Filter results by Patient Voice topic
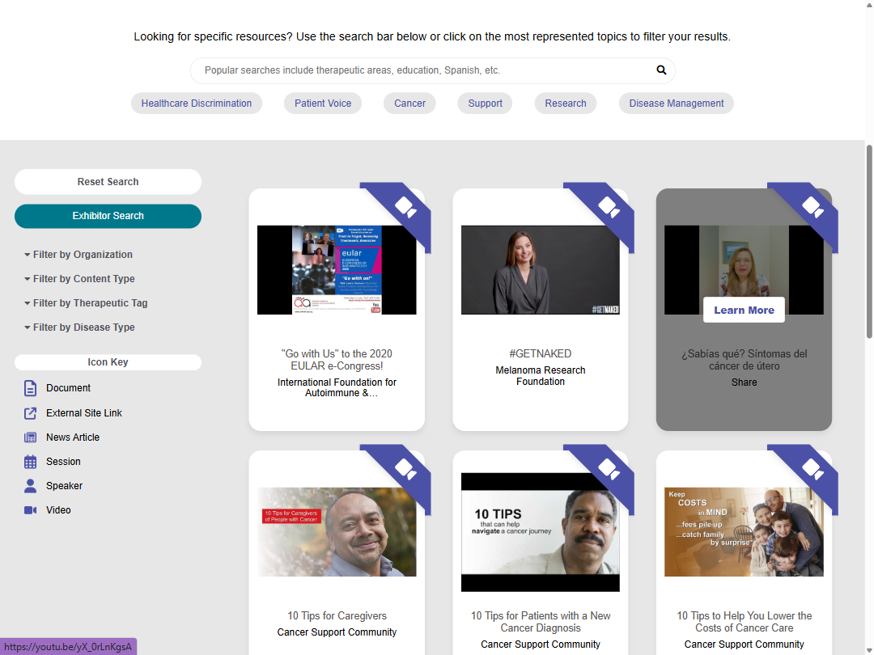Viewport: 874px width, 655px height. click(323, 104)
